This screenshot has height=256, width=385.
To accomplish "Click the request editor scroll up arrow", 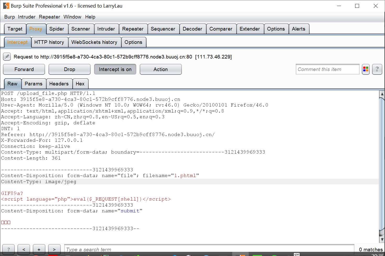I will (382, 94).
